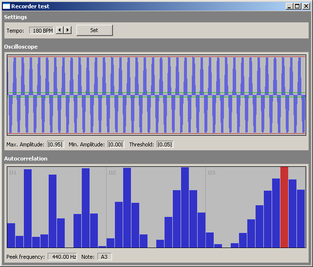313x267 pixels.
Task: Click the 180 BPM tempo field
Action: click(42, 30)
